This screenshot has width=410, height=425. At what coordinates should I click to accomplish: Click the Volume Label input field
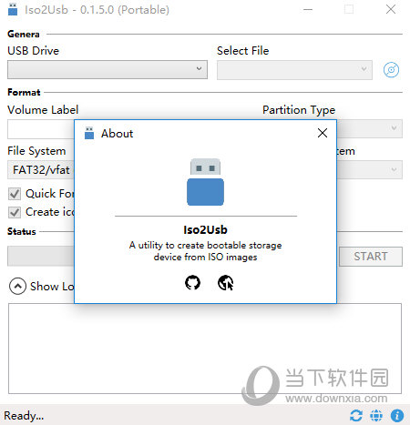click(41, 129)
